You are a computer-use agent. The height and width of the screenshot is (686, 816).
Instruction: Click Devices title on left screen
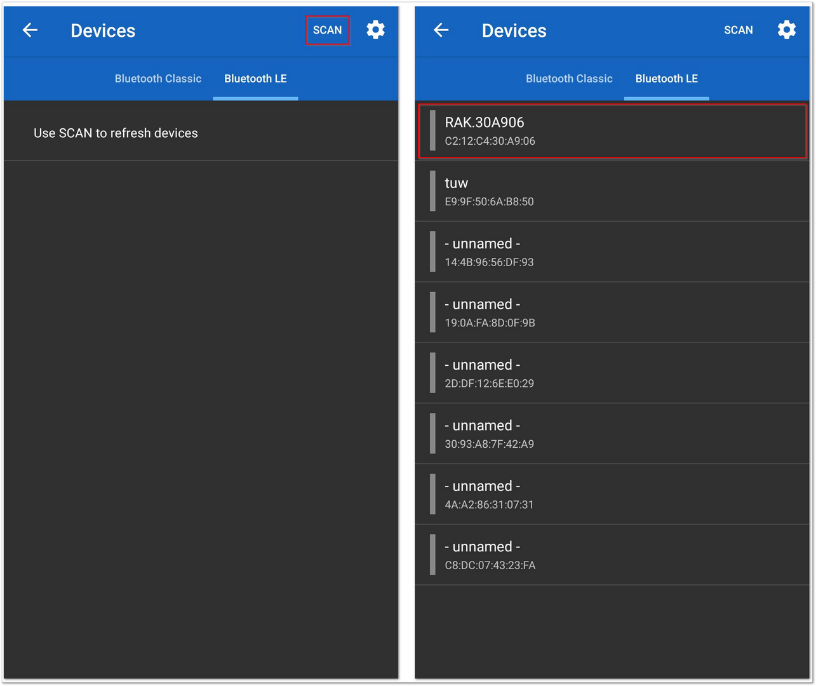(103, 30)
